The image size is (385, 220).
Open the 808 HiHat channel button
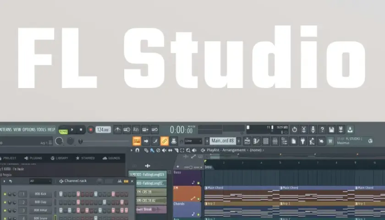(40, 210)
